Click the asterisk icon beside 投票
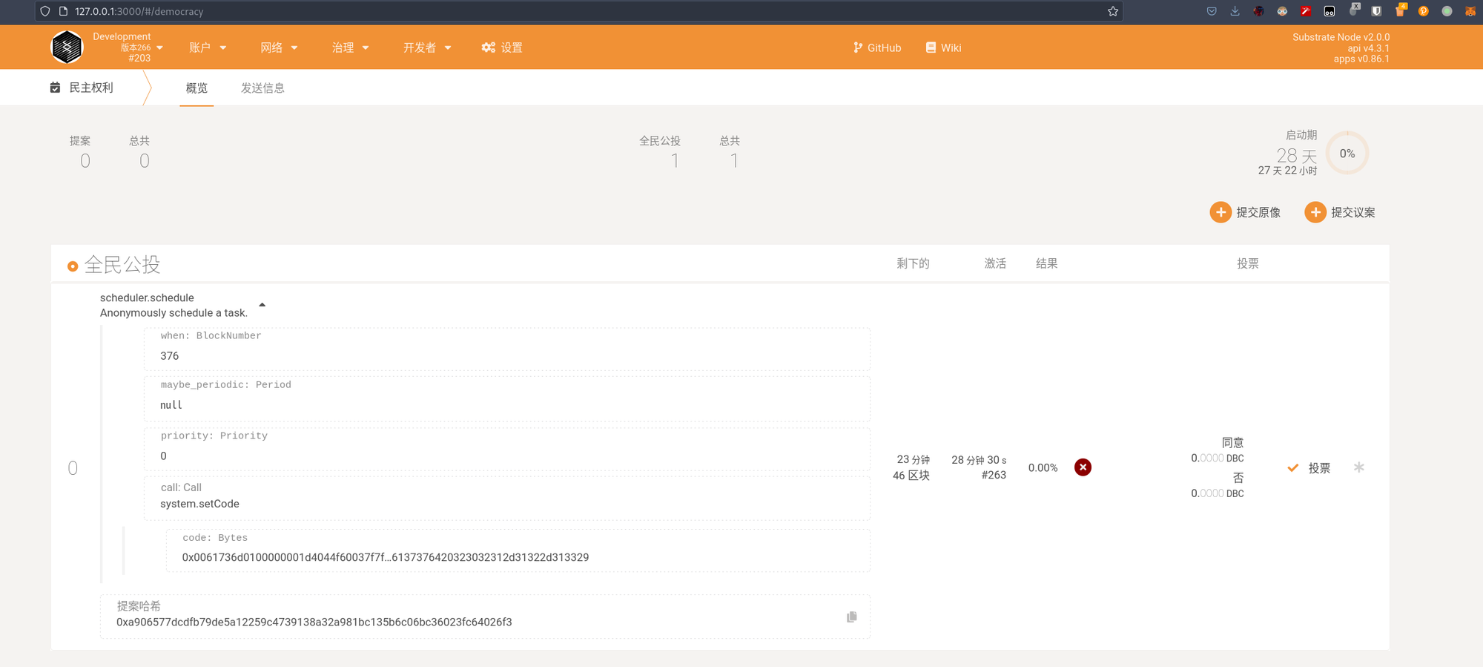1483x667 pixels. tap(1358, 467)
